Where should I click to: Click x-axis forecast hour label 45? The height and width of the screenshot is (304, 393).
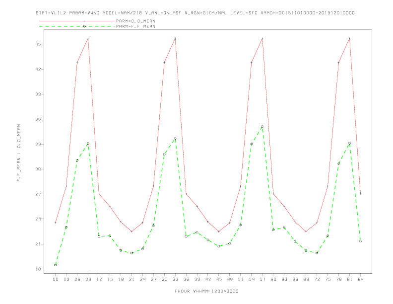[x=219, y=279]
